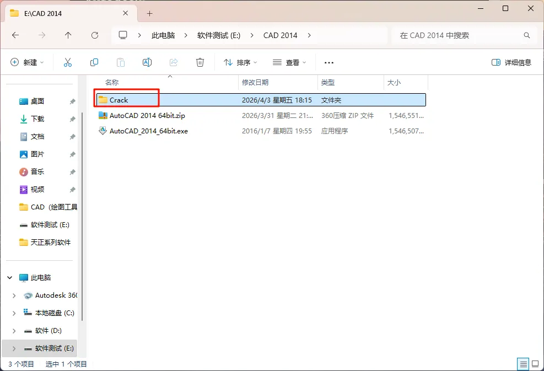The height and width of the screenshot is (371, 544).
Task: Click the Cut scissors icon
Action: point(68,62)
